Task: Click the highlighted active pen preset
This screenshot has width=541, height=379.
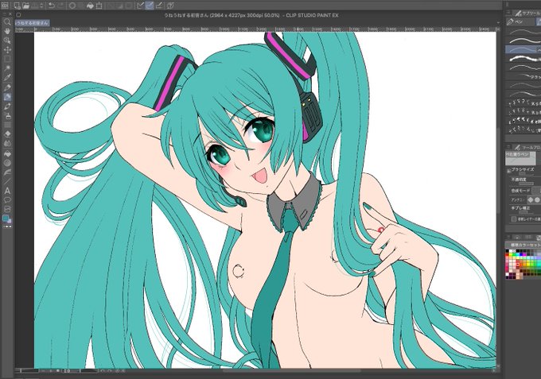Action: coord(523,50)
